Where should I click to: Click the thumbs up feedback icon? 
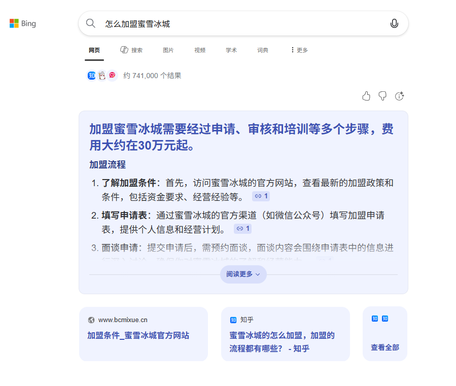pos(366,96)
